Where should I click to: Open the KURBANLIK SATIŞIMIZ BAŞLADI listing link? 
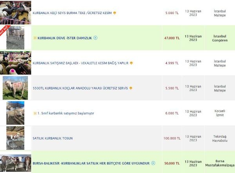[81, 63]
